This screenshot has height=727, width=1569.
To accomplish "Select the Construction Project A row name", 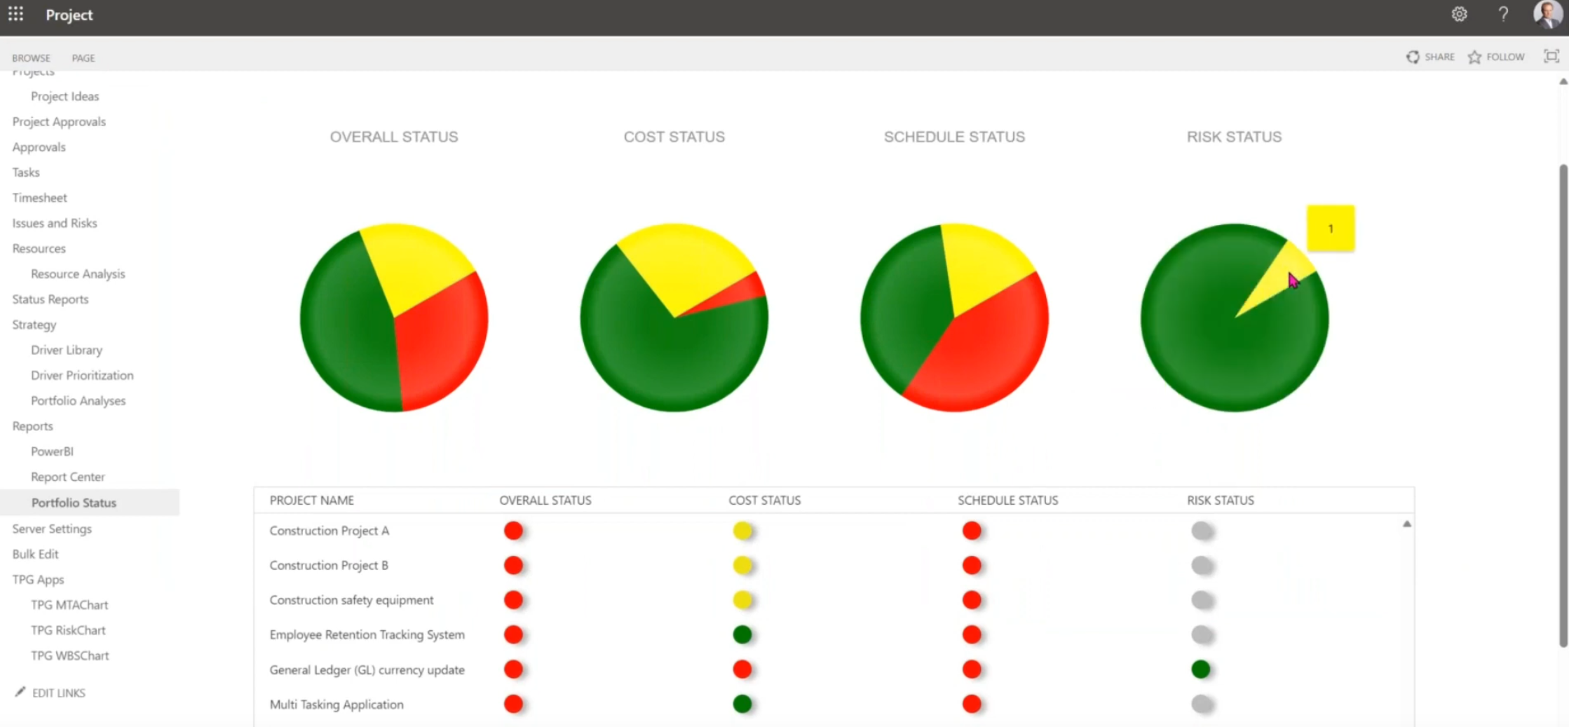I will (x=329, y=531).
